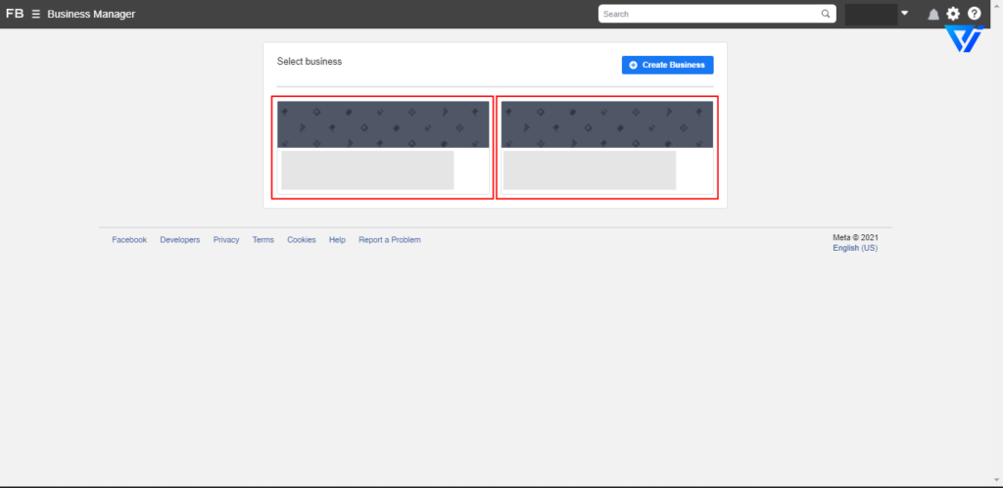Viewport: 1003px width, 488px height.
Task: Open the Terms footer link
Action: [263, 240]
